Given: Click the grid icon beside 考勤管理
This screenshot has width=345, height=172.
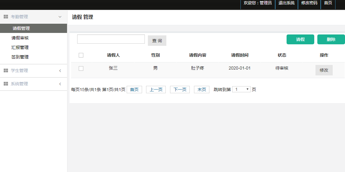Looking at the screenshot, I should tap(6, 17).
